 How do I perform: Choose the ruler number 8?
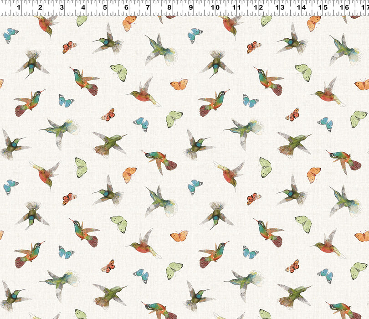pos(169,8)
